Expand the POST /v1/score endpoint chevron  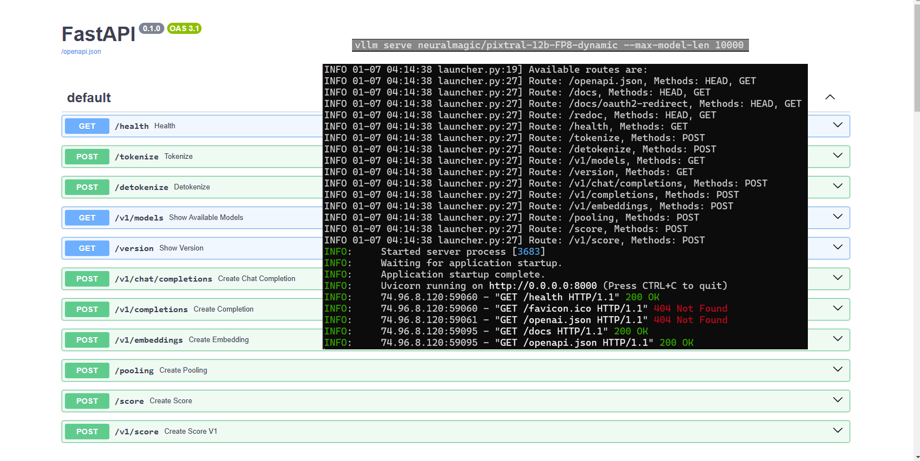pyautogui.click(x=838, y=430)
